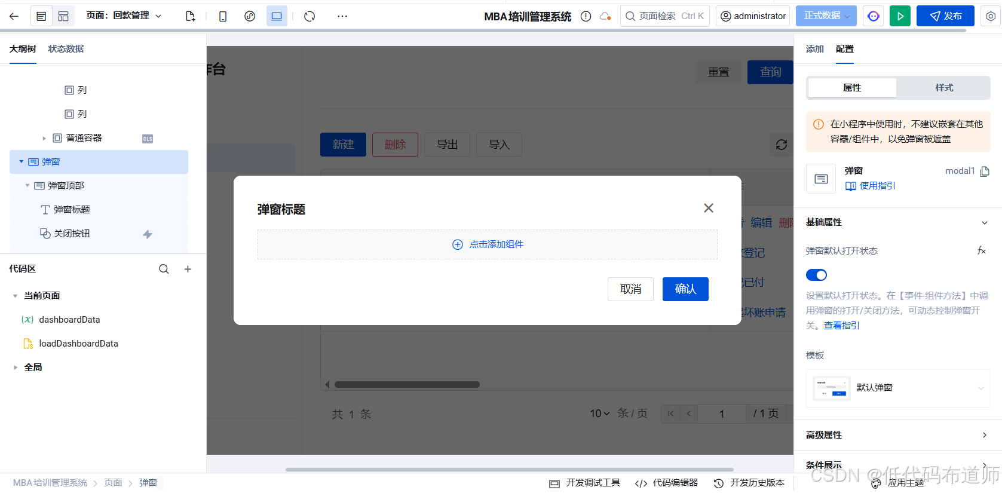Switch to mobile device preview
1002x493 pixels.
coord(223,16)
